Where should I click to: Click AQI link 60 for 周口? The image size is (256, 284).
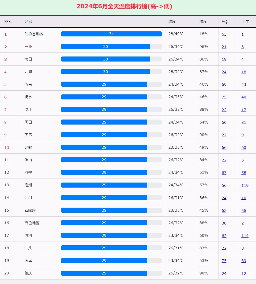pos(224,122)
